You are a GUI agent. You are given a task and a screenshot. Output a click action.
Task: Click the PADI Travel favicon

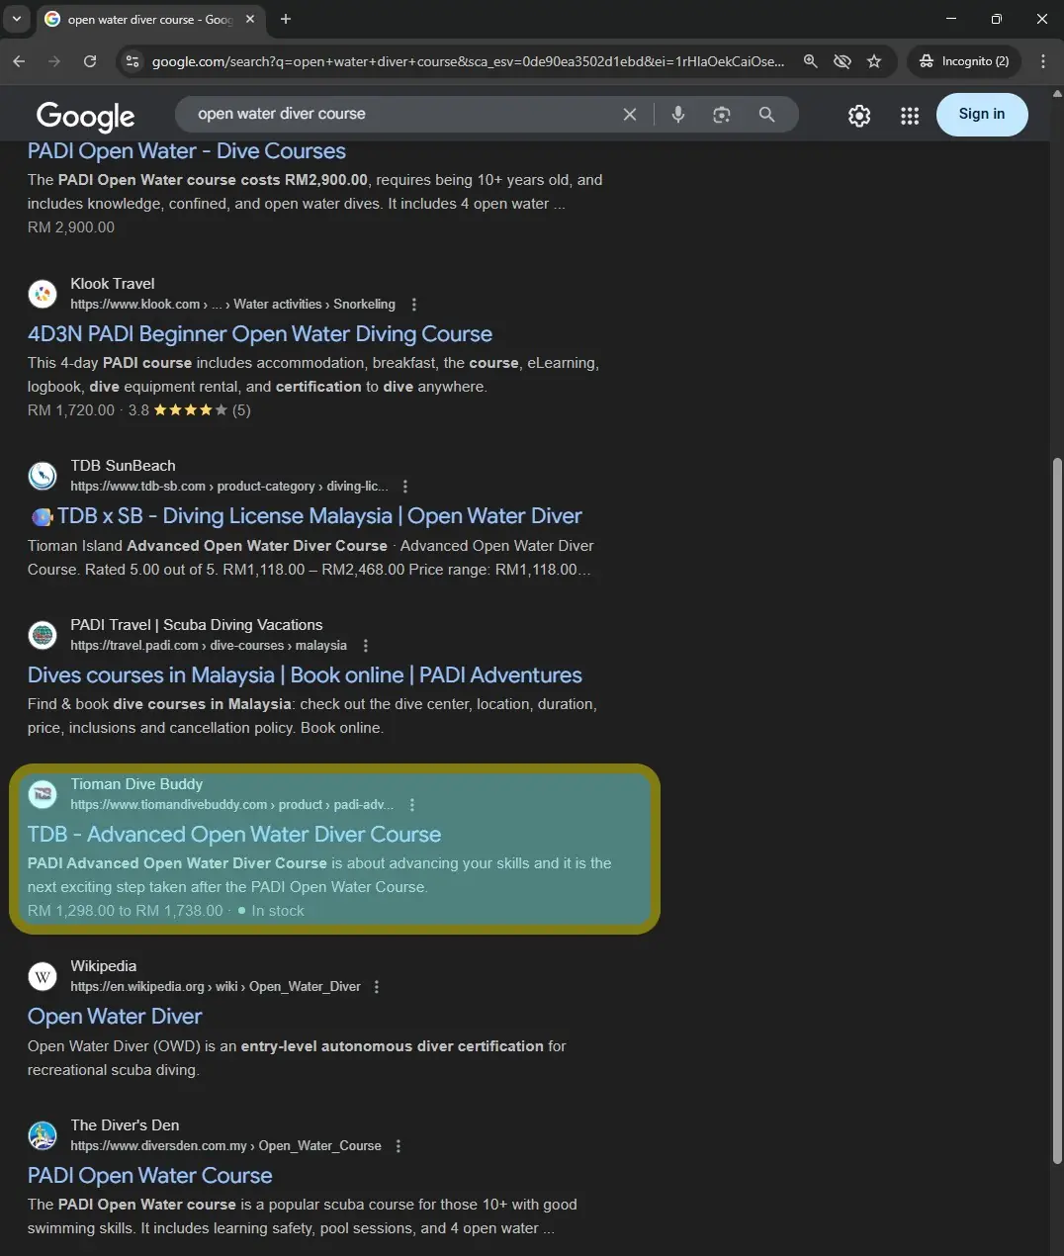[43, 635]
